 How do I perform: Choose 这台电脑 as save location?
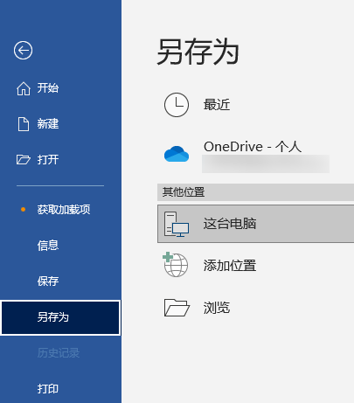256,224
